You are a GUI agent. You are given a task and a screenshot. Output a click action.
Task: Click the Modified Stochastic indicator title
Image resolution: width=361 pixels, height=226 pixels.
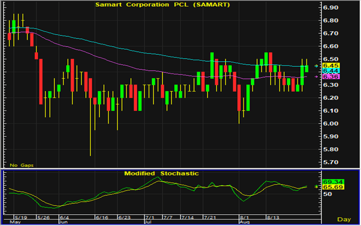pos(161,174)
